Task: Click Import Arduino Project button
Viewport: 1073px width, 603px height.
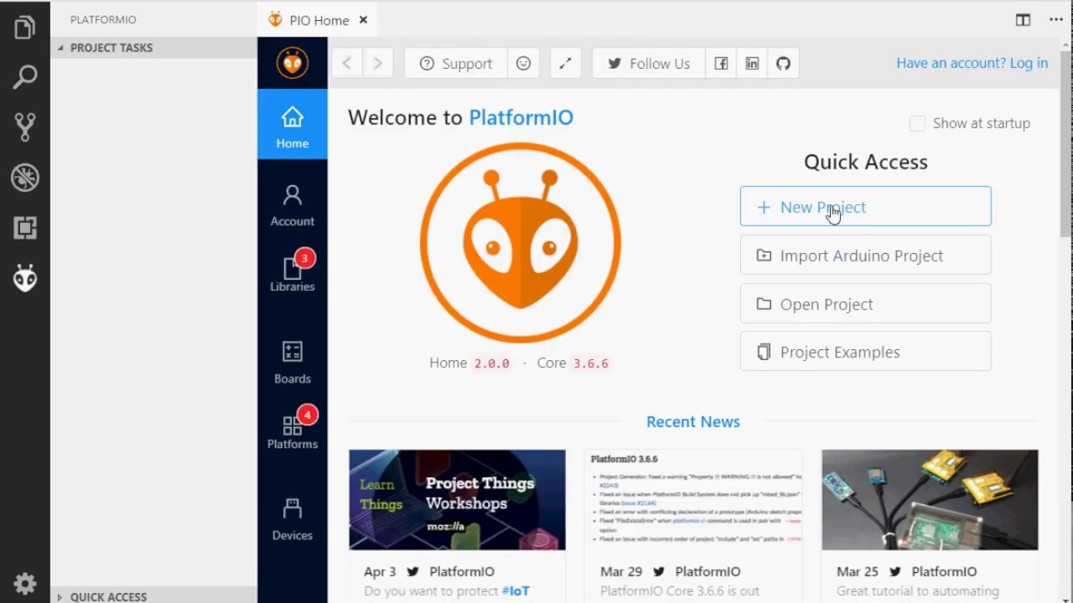Action: 865,255
